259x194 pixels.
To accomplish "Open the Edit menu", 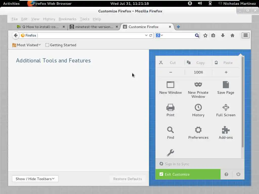I will tap(24, 19).
